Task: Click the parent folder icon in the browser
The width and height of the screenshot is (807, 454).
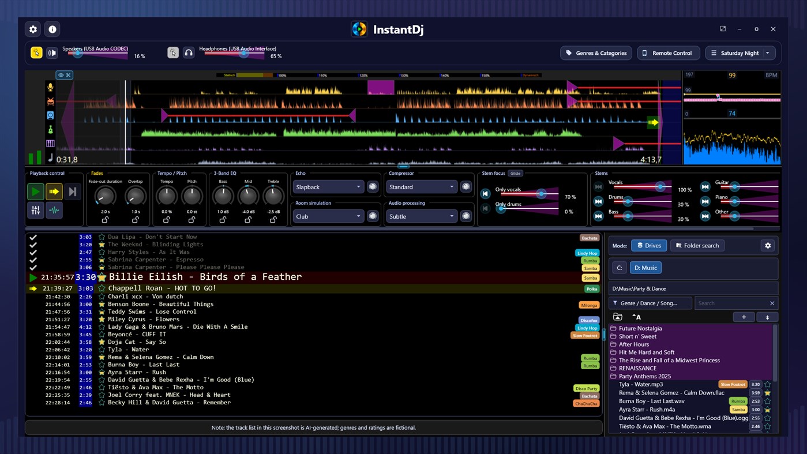Action: coord(617,317)
